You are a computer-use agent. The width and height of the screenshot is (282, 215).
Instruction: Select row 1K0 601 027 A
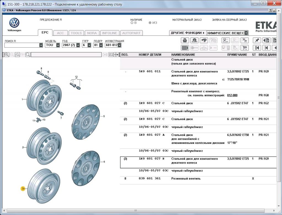198,141
